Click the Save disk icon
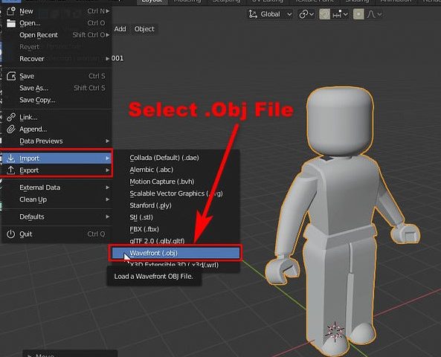Viewport: 441px width, 357px height. click(11, 77)
